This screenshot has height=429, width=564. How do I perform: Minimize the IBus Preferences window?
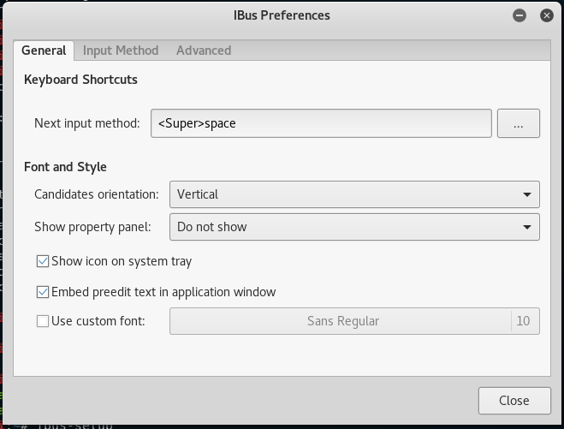click(x=519, y=15)
